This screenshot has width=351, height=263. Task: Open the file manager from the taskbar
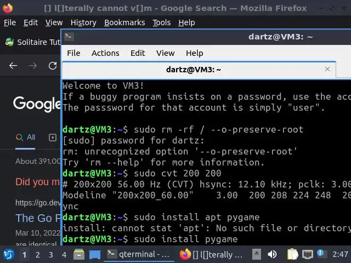[79, 254]
